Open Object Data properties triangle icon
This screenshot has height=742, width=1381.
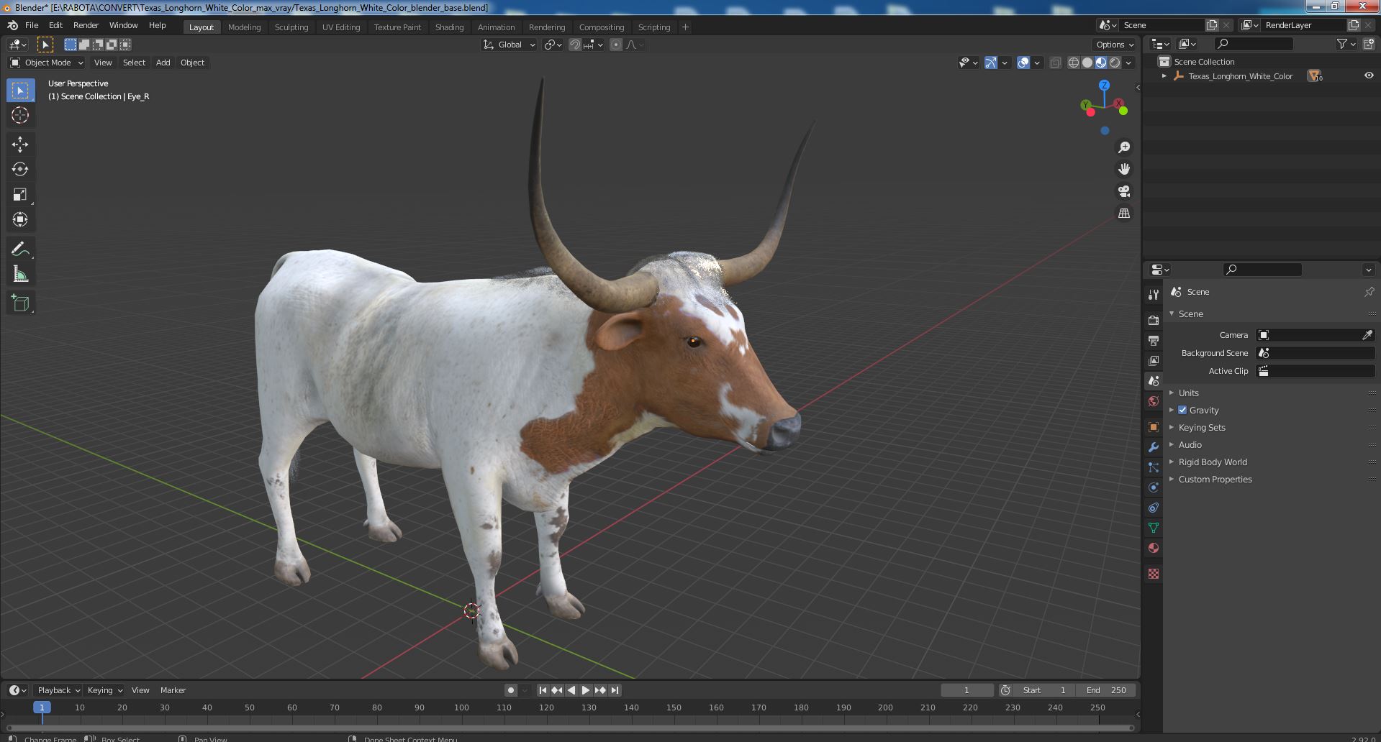click(x=1154, y=528)
